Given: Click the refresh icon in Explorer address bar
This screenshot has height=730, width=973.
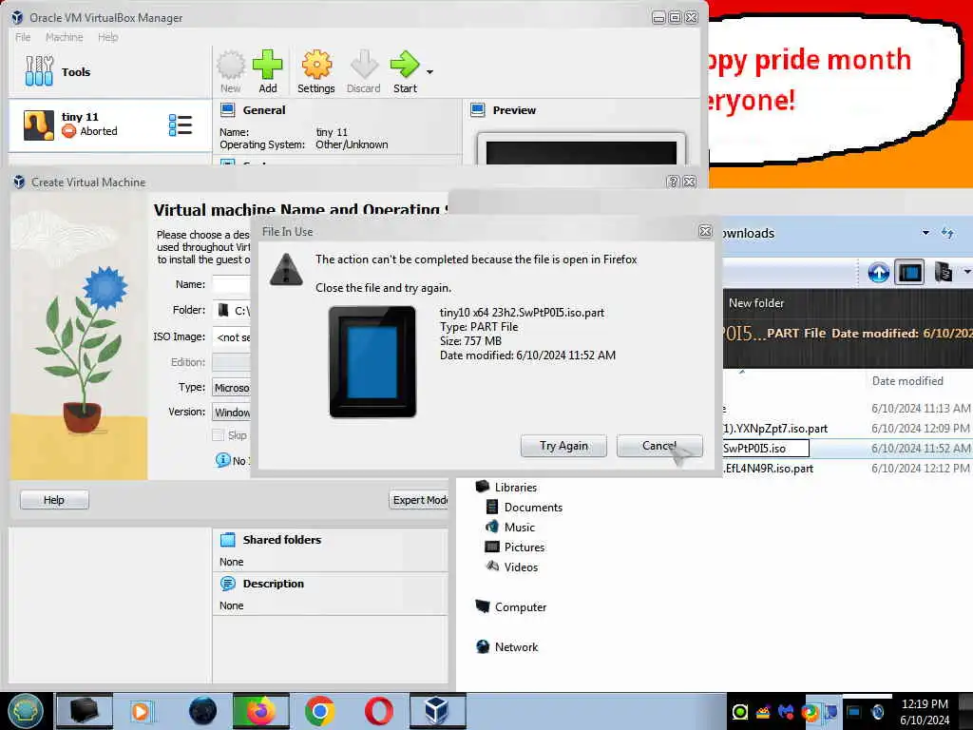Looking at the screenshot, I should point(947,233).
